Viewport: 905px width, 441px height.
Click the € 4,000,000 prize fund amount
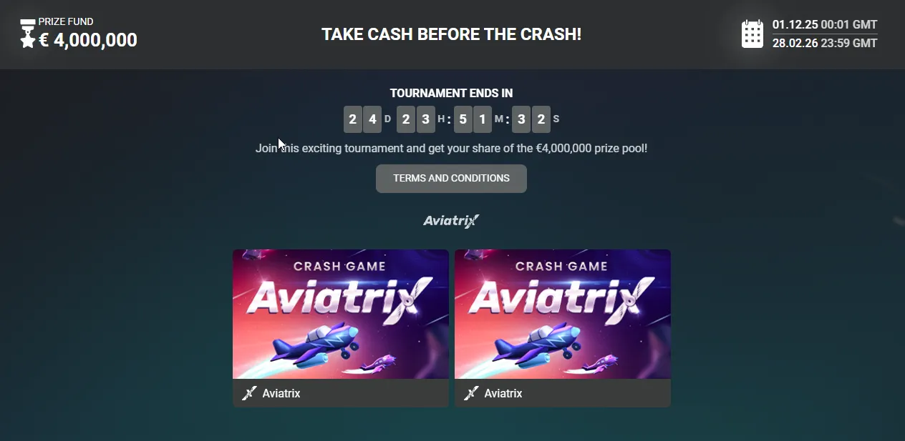click(88, 40)
